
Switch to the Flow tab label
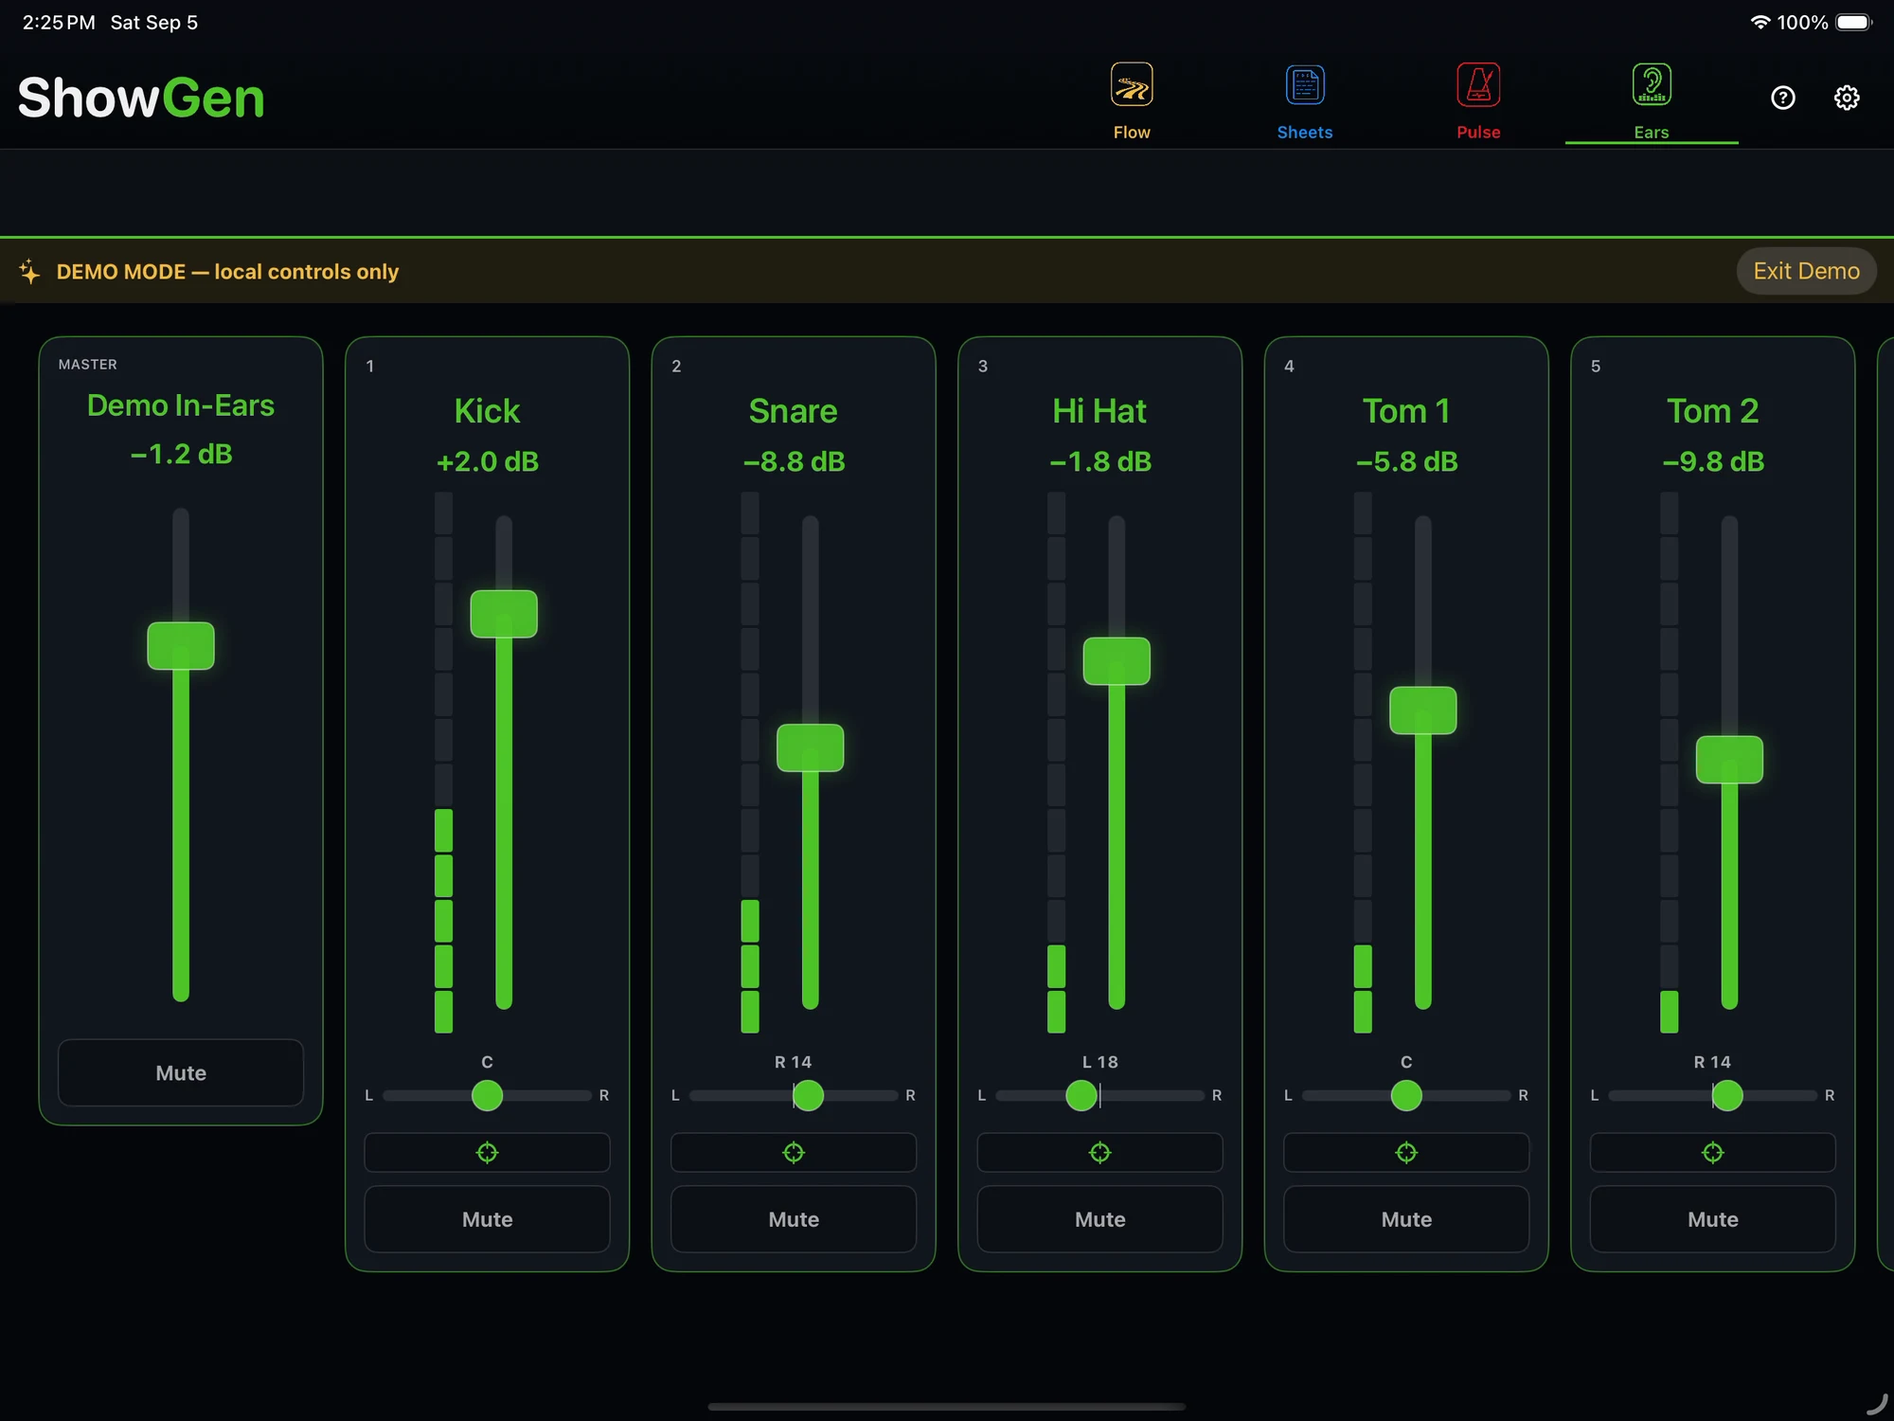[1132, 133]
